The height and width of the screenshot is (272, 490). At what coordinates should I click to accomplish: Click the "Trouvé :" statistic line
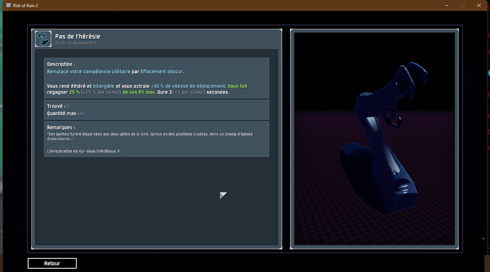click(x=58, y=106)
